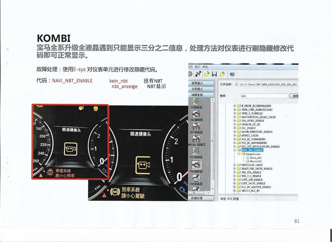Click the document icon beside kein_nbt
This screenshot has width=332, height=242.
tap(248, 158)
